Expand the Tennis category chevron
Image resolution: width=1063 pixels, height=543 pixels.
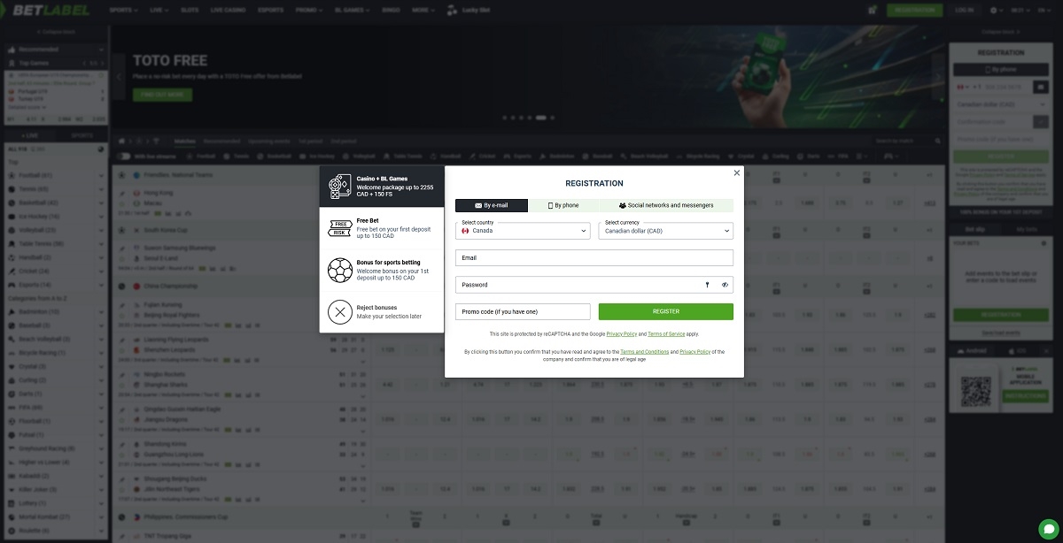pyautogui.click(x=102, y=189)
